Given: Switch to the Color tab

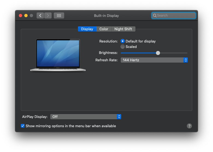Looking at the screenshot, I should click(x=104, y=29).
